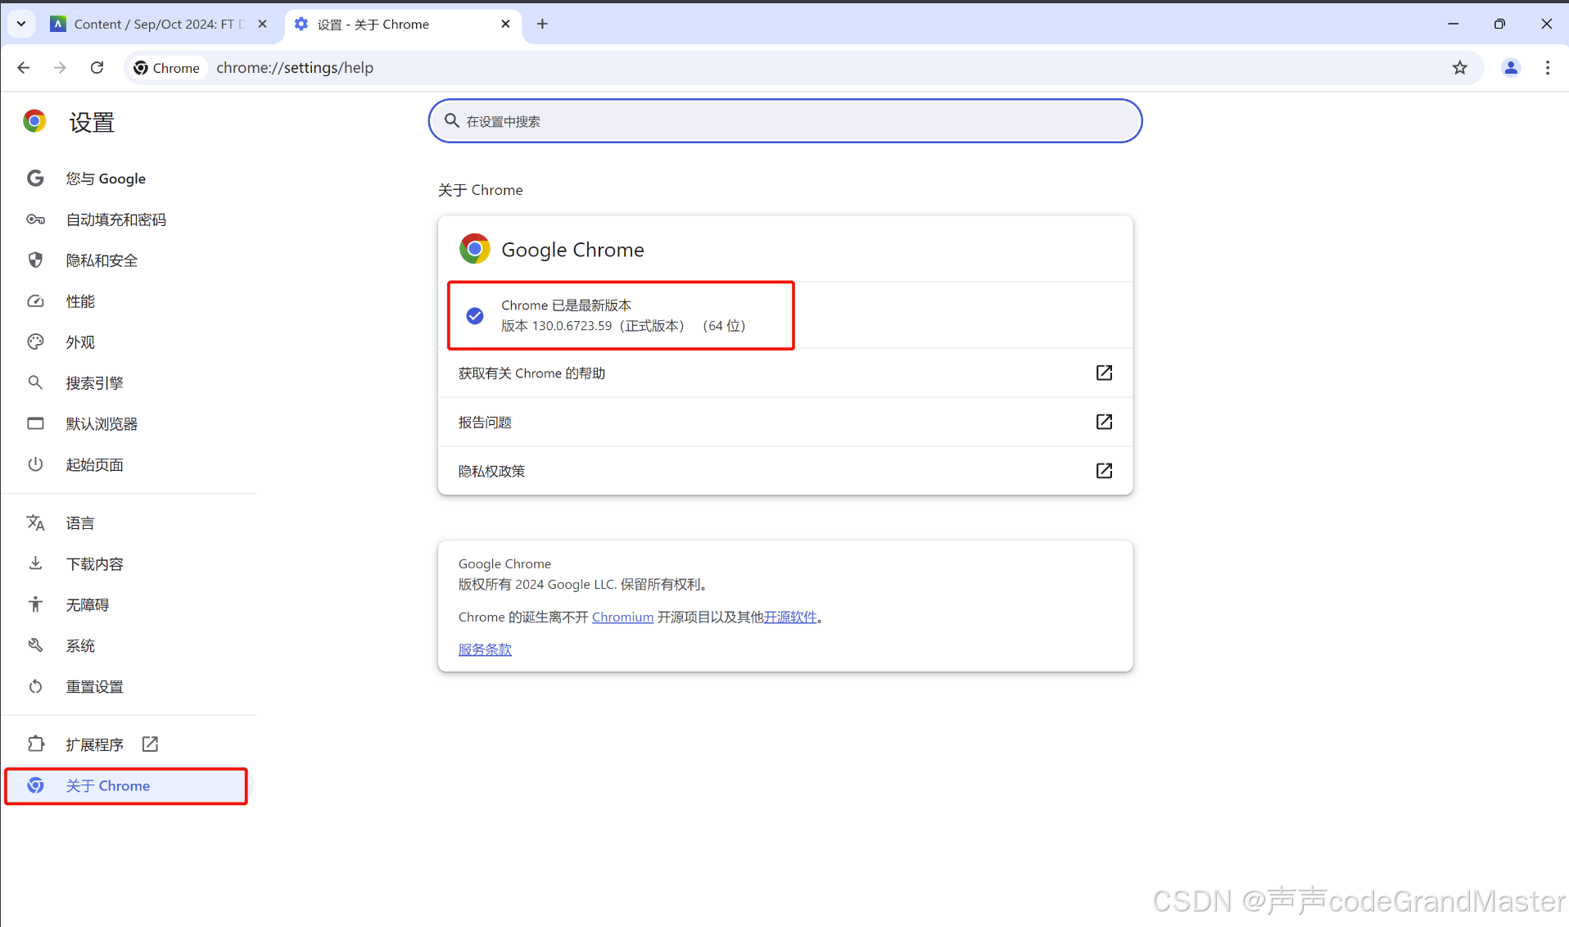Screen dimensions: 1569x927
Task: Click the search magnifier icon in settings
Action: pos(451,121)
